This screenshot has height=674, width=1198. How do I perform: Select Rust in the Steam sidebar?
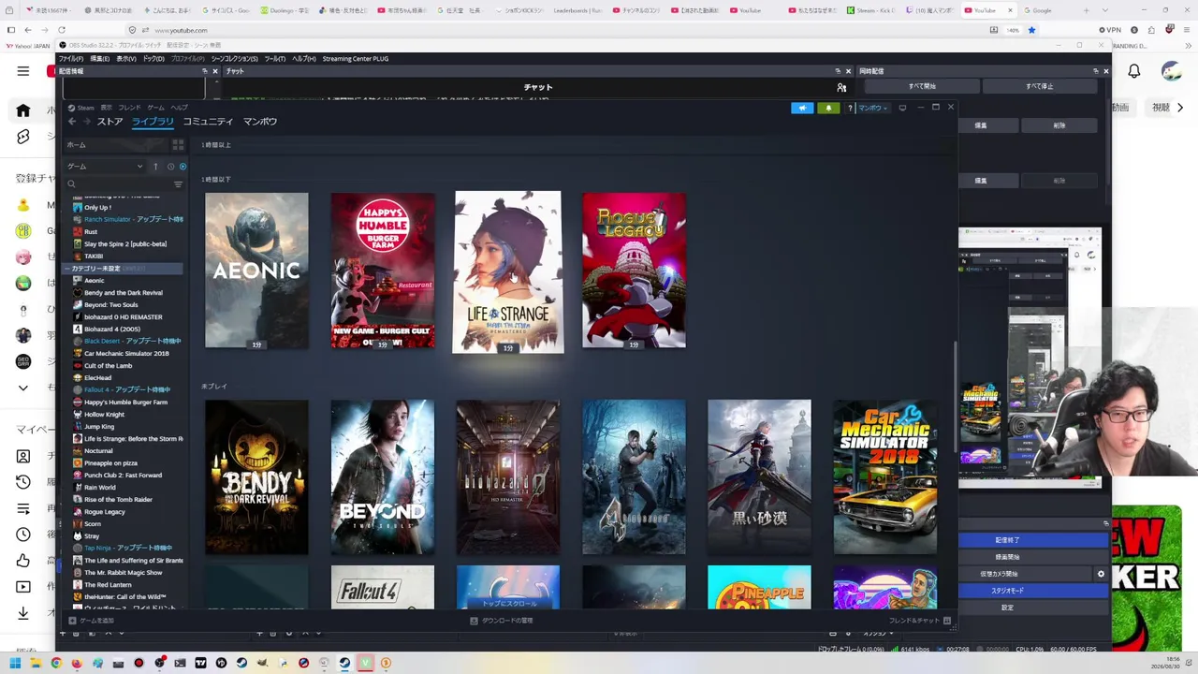pyautogui.click(x=91, y=232)
